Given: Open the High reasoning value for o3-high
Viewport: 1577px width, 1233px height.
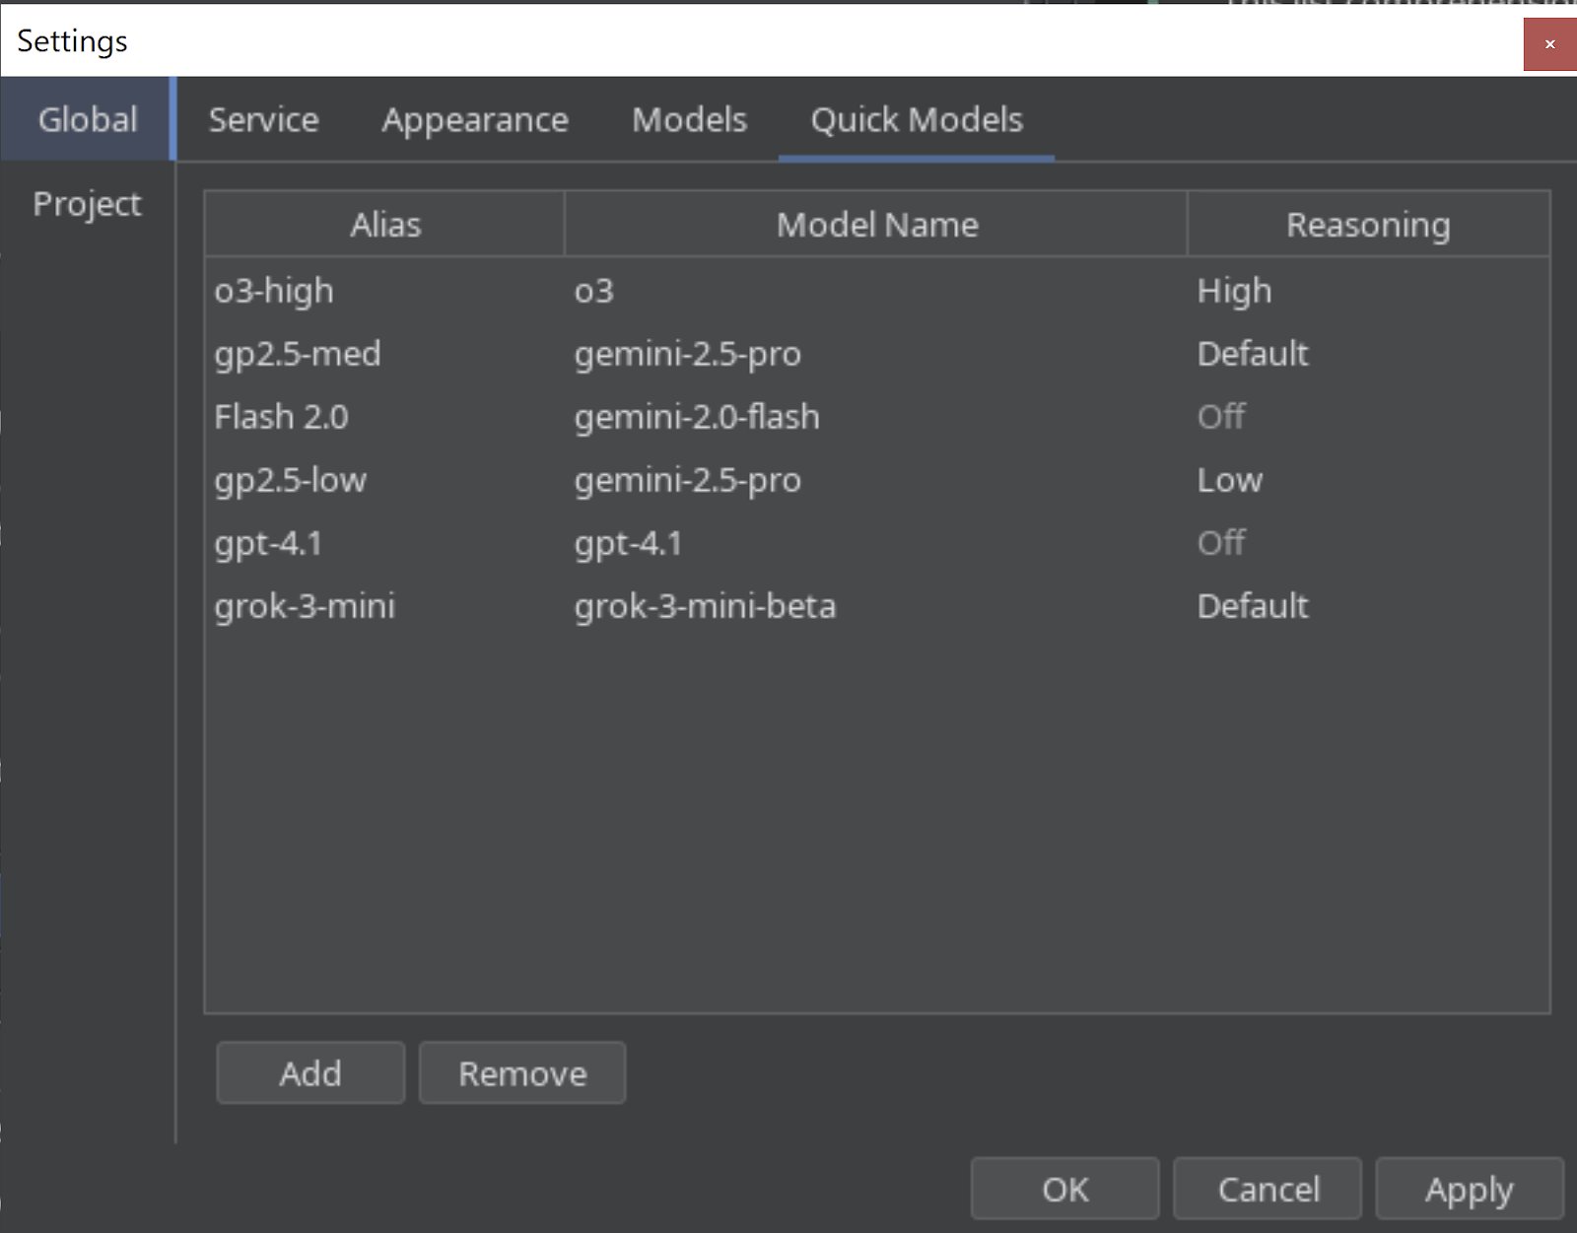Looking at the screenshot, I should point(1368,291).
